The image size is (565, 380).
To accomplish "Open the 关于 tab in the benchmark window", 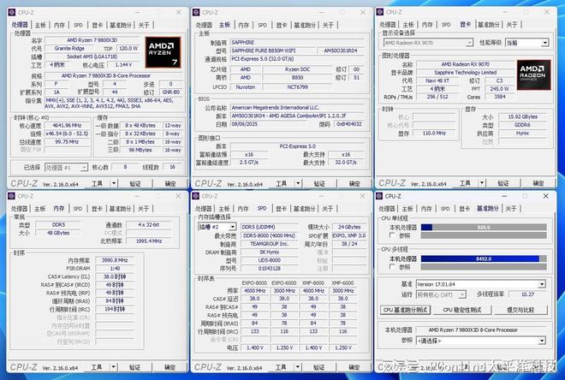I will click(511, 209).
